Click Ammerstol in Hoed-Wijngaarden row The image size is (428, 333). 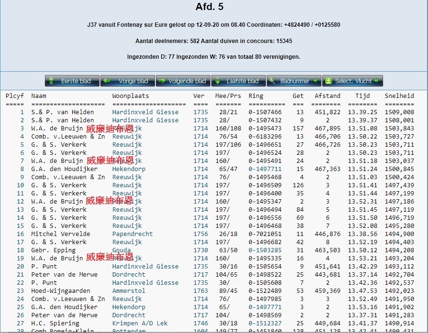[129, 291]
